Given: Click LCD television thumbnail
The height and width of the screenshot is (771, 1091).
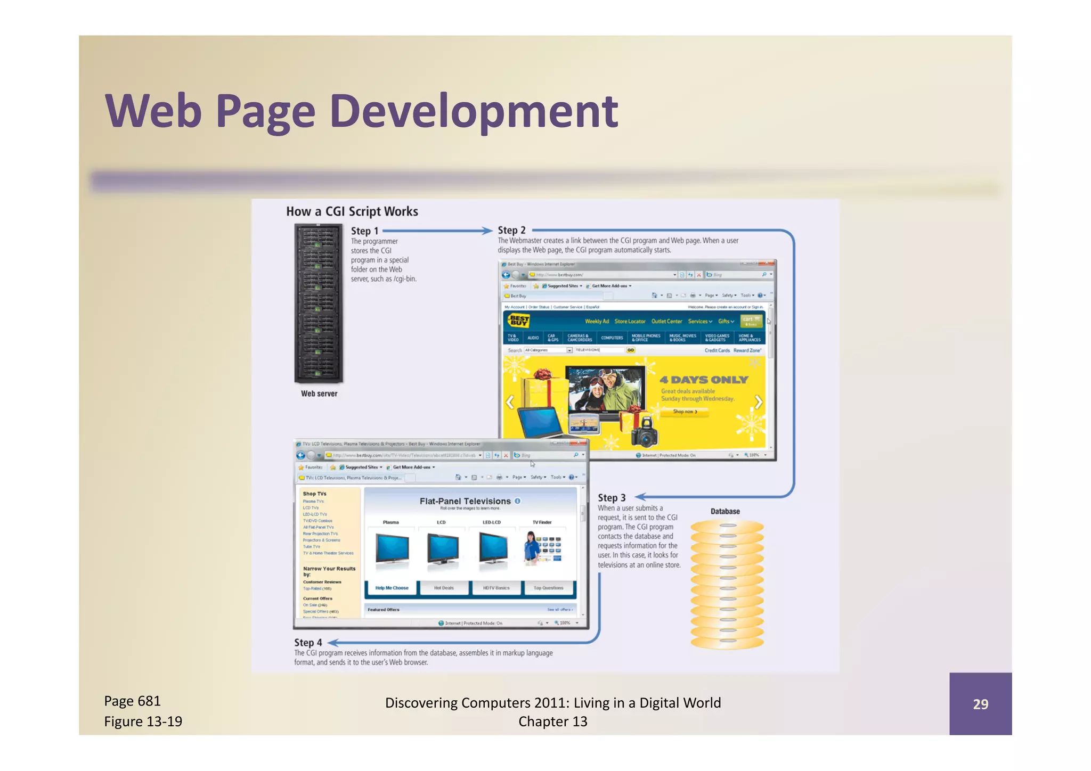Looking at the screenshot, I should (443, 548).
